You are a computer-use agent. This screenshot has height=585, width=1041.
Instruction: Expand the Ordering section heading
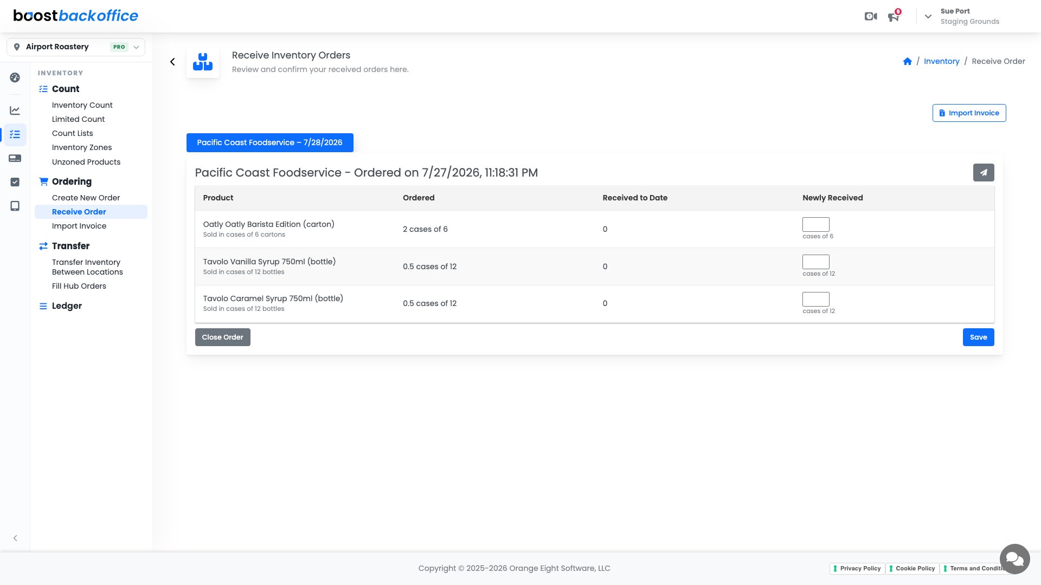(72, 181)
